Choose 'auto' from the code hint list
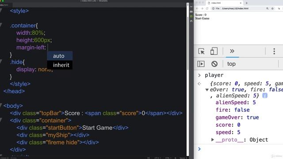This screenshot has width=283, height=159. pos(60,56)
